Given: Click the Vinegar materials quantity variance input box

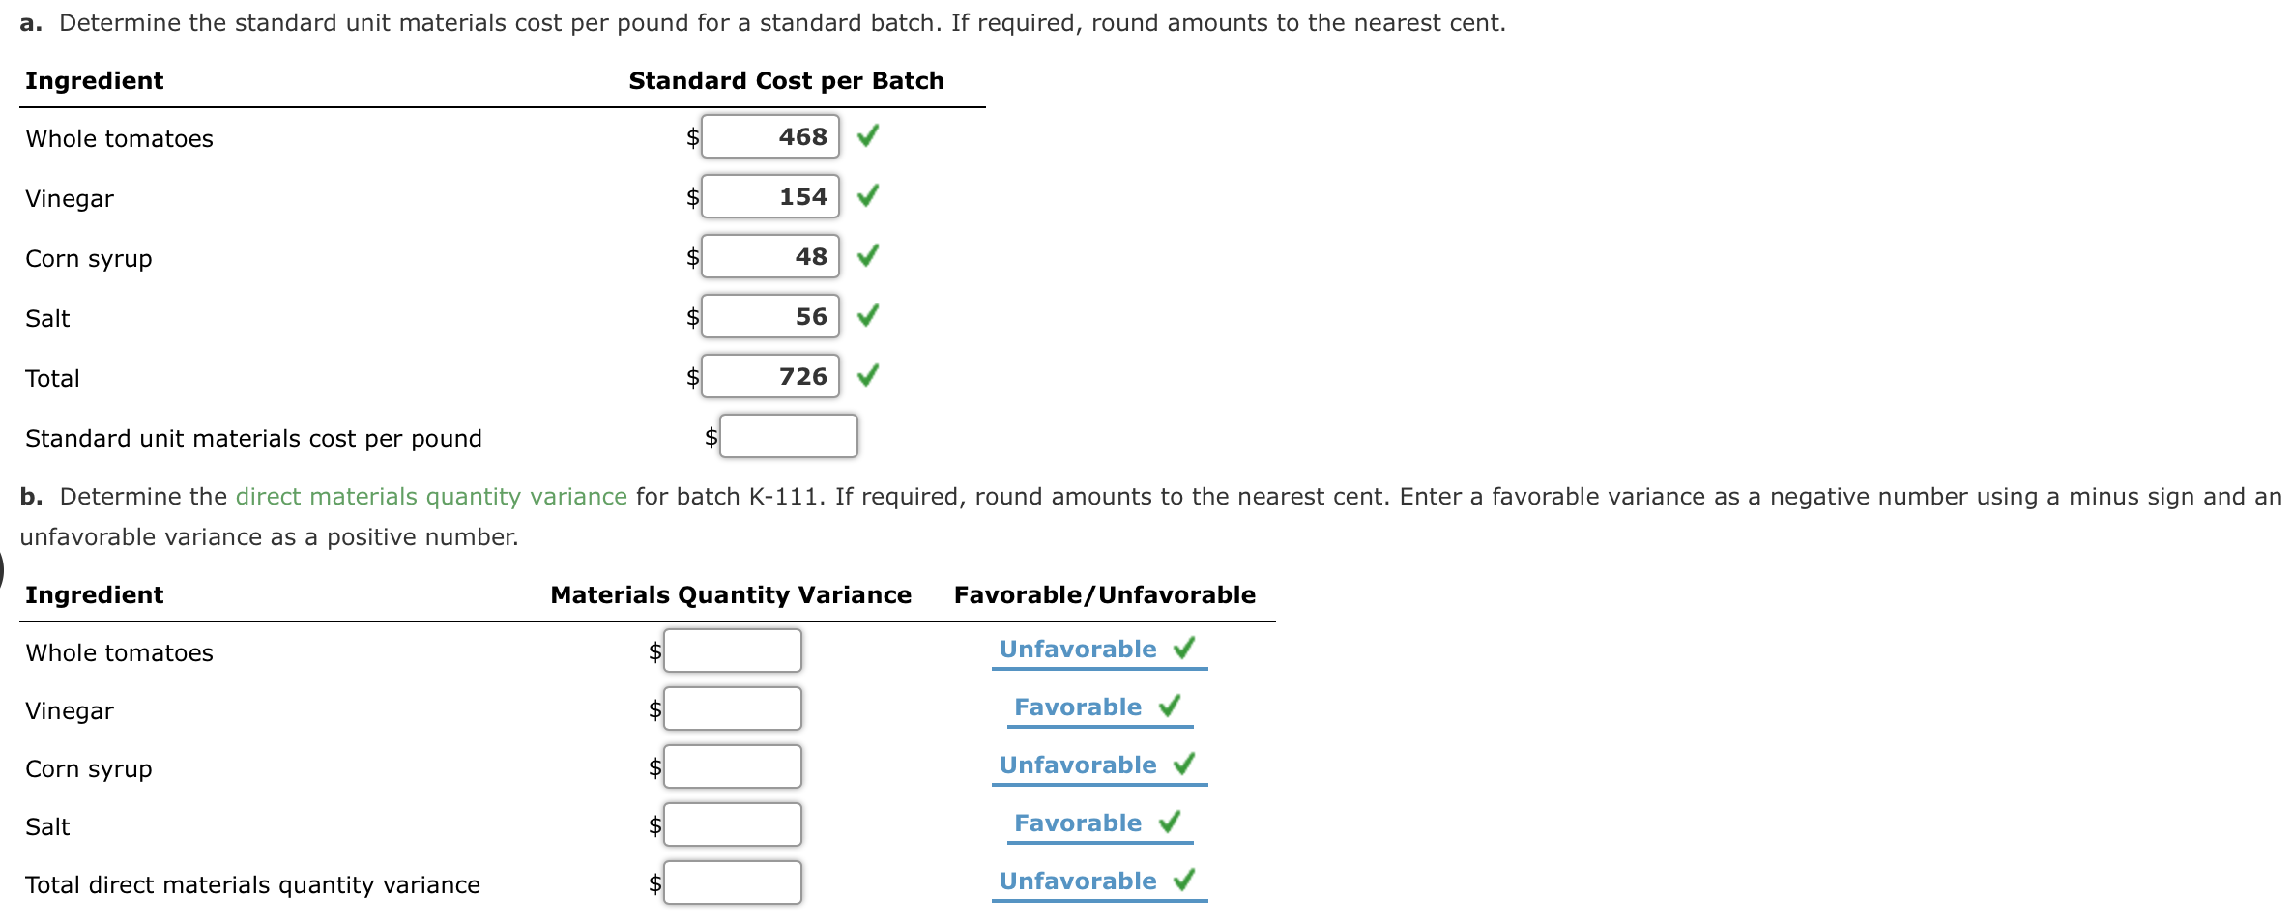Looking at the screenshot, I should pos(732,707).
